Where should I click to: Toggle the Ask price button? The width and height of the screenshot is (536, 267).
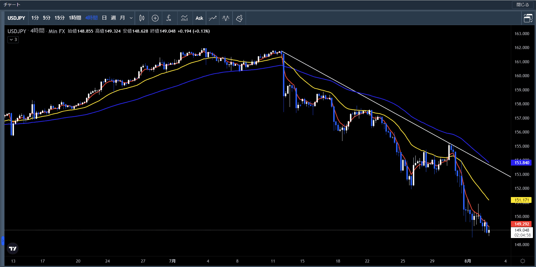(199, 18)
